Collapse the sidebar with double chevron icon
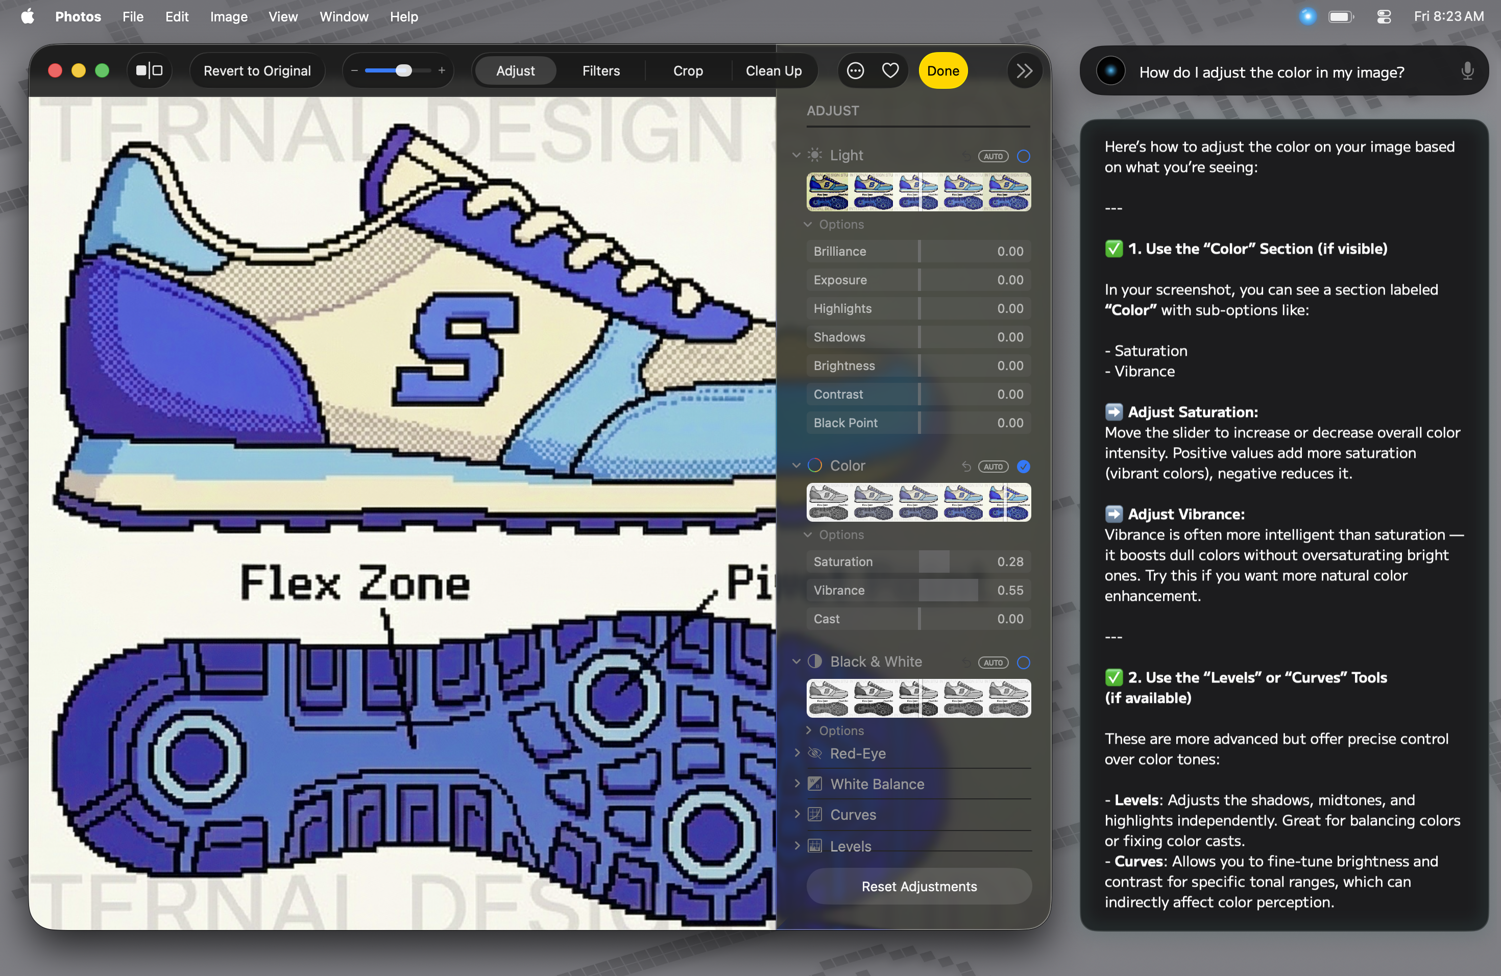The height and width of the screenshot is (976, 1501). [1024, 70]
